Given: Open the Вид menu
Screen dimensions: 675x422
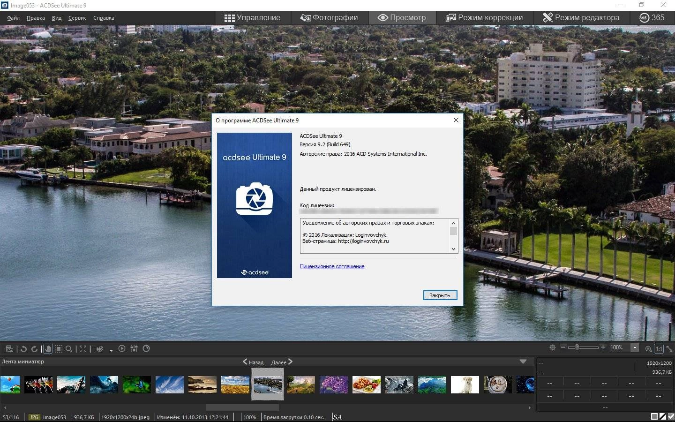Looking at the screenshot, I should point(57,18).
